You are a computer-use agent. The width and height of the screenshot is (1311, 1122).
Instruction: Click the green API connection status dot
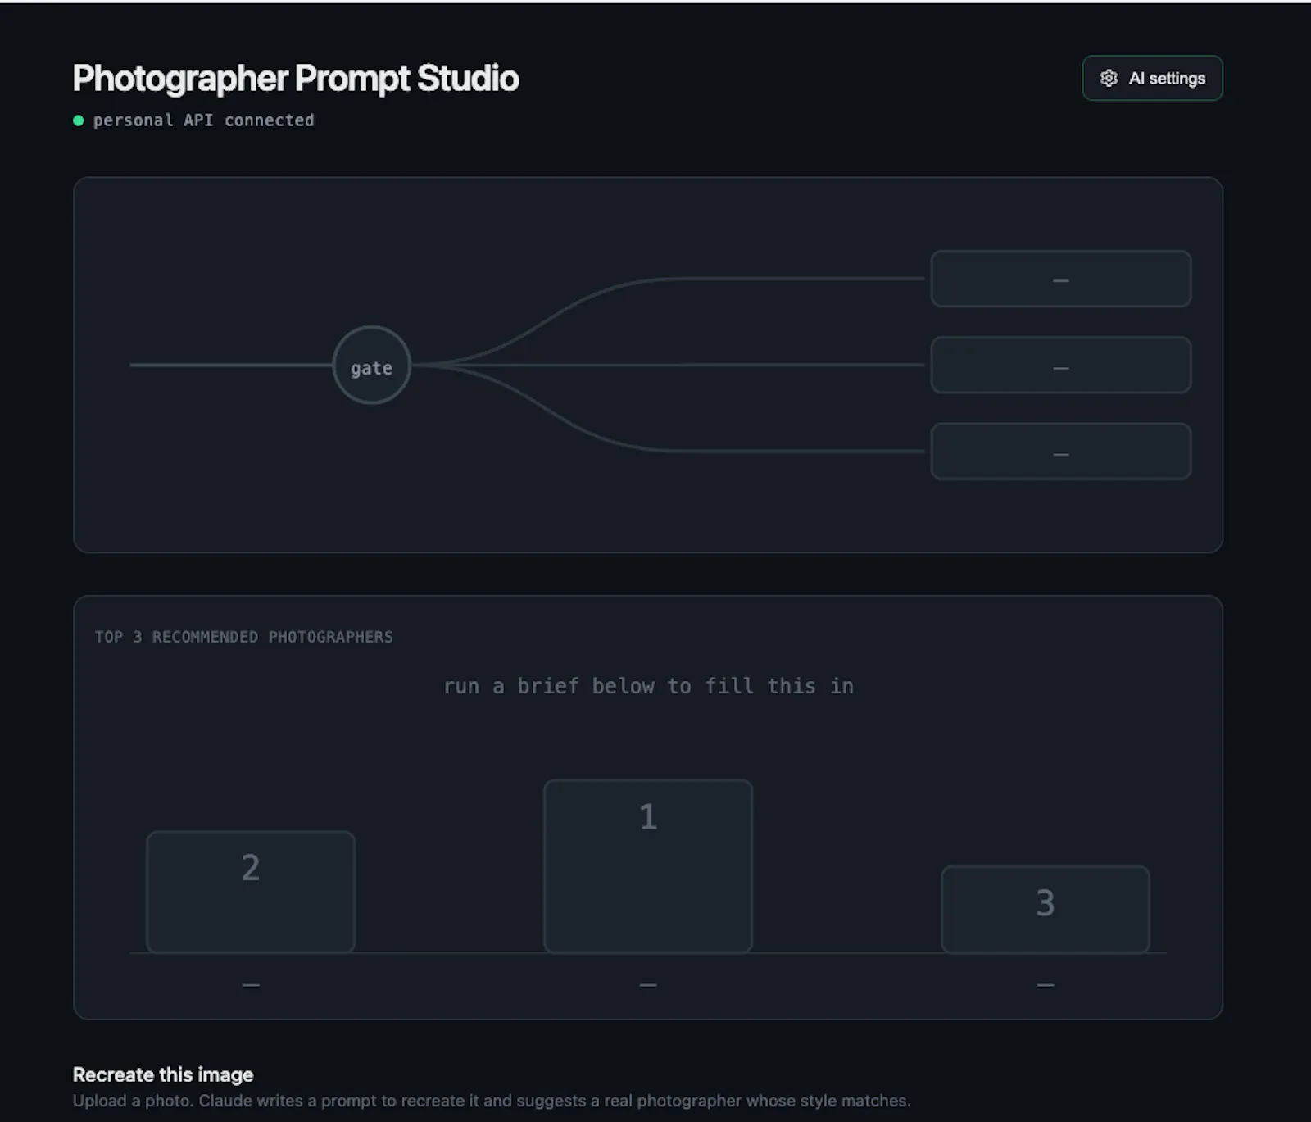tap(79, 120)
